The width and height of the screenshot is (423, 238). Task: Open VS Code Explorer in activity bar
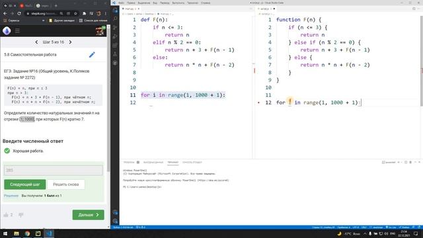point(115,11)
